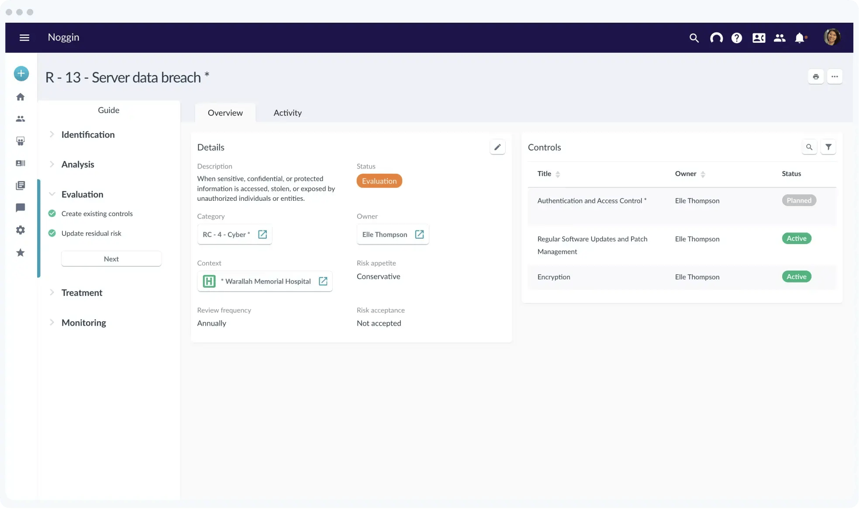Screen dimensions: 859x509
Task: Check off Update residual risk step
Action: [x=52, y=233]
